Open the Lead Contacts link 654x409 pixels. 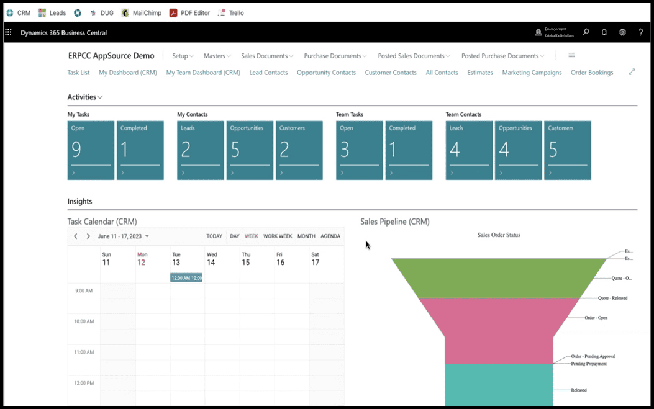click(x=268, y=73)
